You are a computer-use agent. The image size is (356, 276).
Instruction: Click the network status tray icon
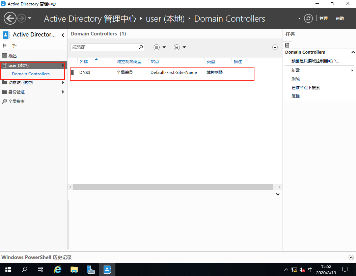[294, 270]
